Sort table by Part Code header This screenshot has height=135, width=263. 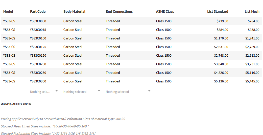[38, 11]
